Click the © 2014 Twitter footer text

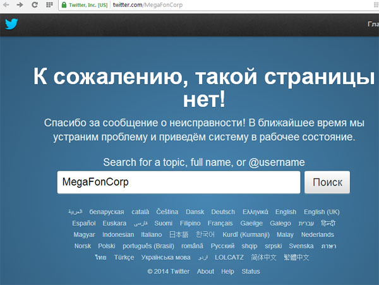point(169,272)
